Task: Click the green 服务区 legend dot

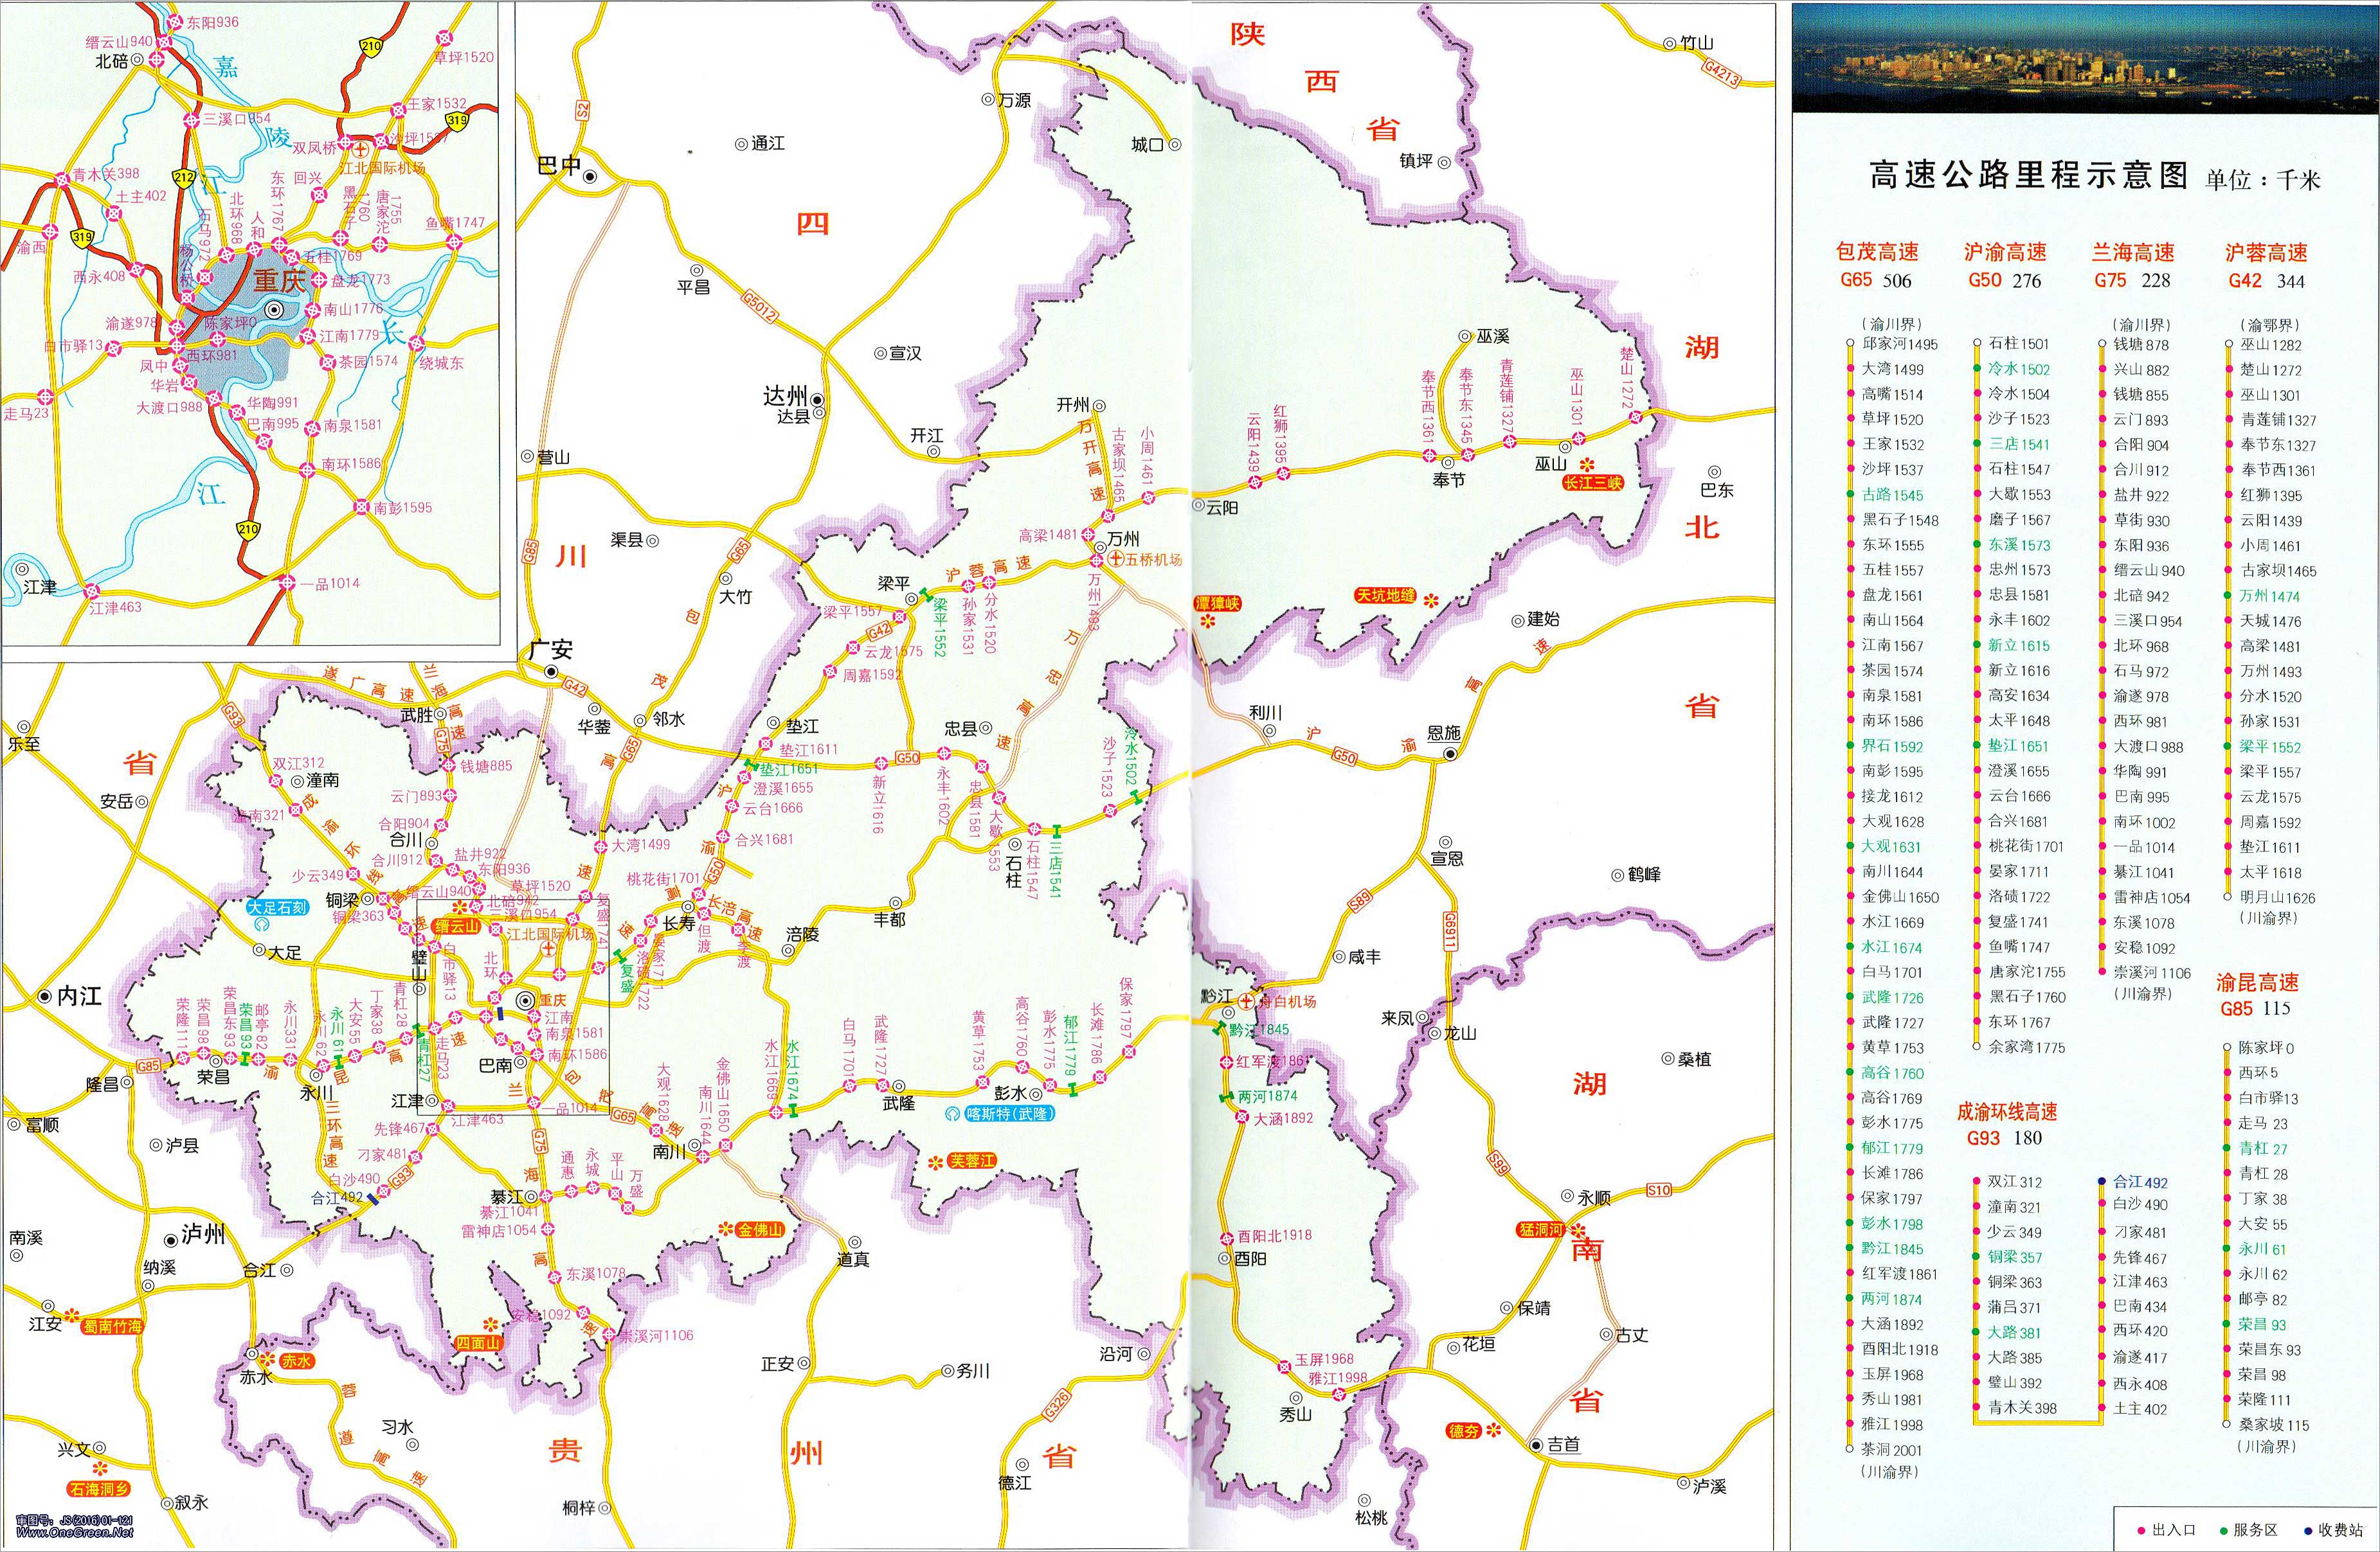Action: click(2223, 1530)
